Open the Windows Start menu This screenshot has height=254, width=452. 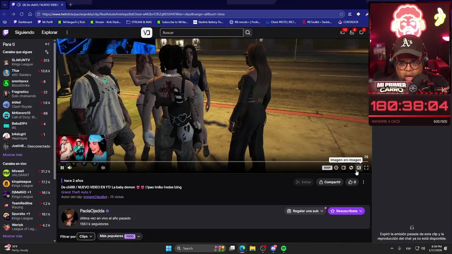point(168,248)
